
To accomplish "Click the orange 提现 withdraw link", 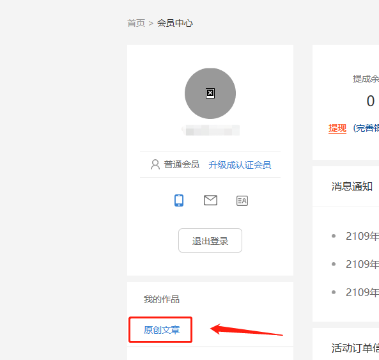I will coord(337,128).
